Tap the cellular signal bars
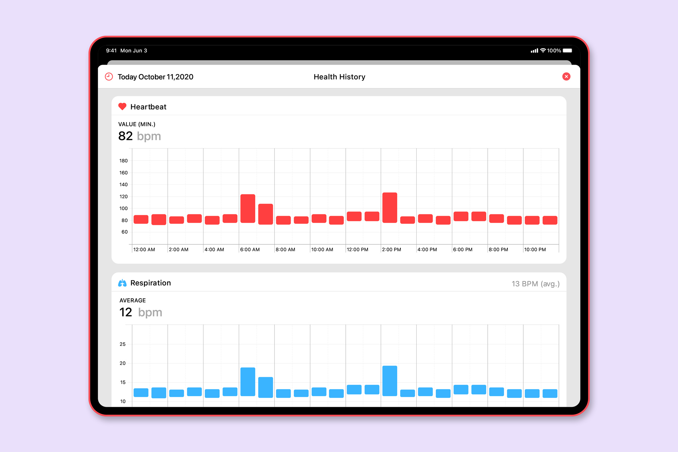 [534, 51]
